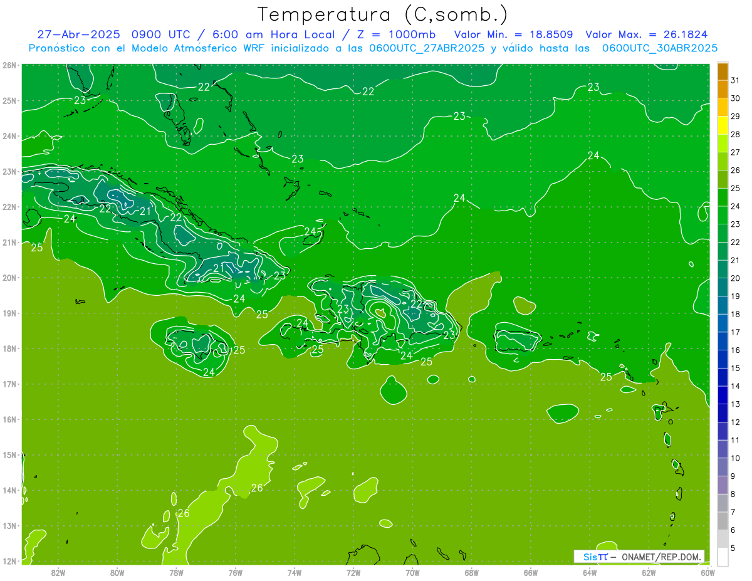Click '0600UTC_30ABR2025' valid-until timestamp

tap(660, 48)
